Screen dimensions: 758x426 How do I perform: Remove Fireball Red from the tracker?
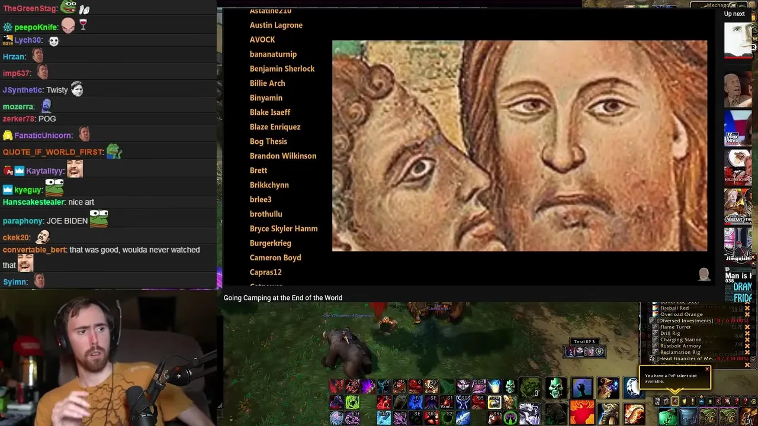pyautogui.click(x=747, y=308)
